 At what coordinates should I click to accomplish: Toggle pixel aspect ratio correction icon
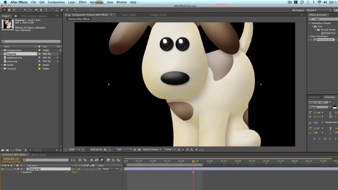coord(179,150)
